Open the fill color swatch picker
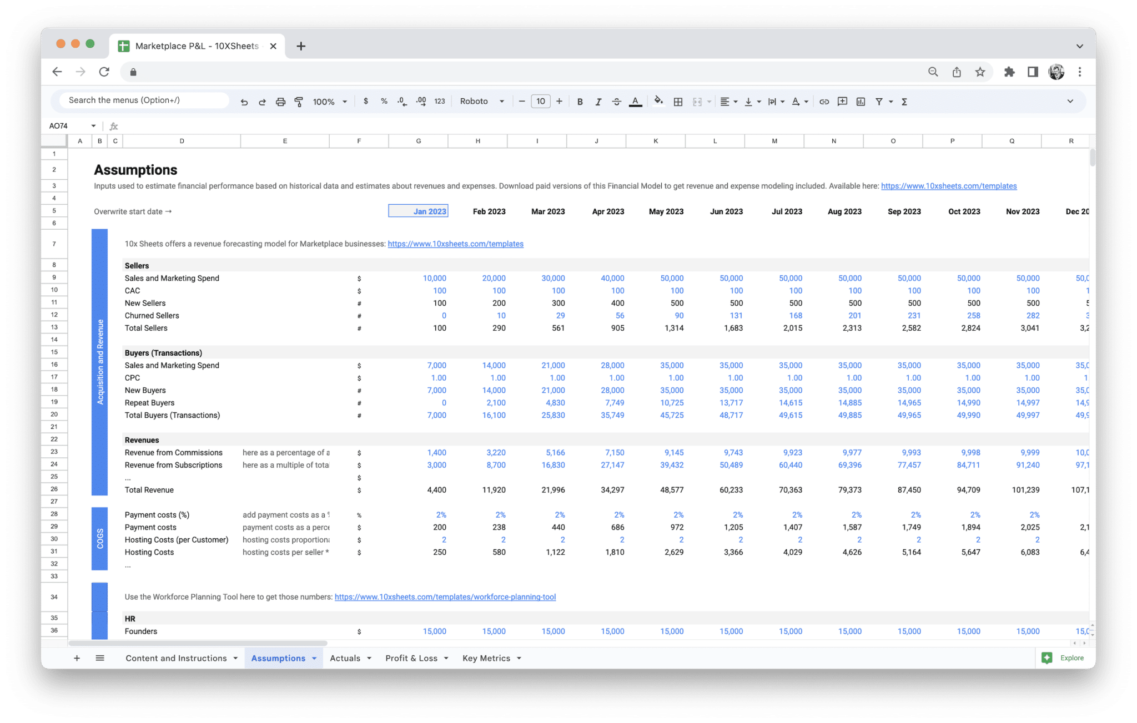The width and height of the screenshot is (1137, 723). [658, 101]
